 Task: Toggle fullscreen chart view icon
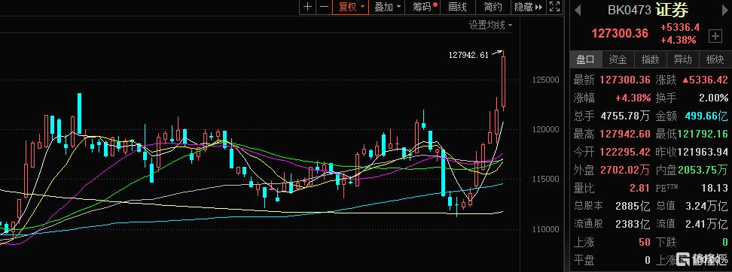554,7
